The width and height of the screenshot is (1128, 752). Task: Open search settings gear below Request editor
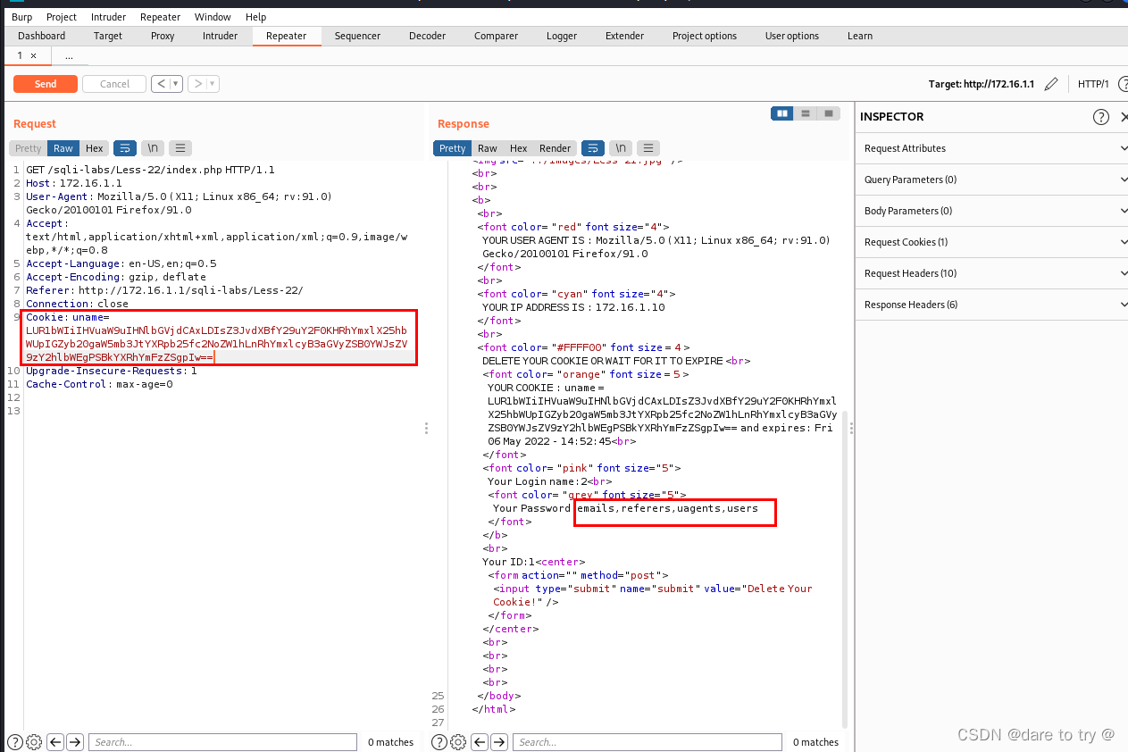point(34,741)
